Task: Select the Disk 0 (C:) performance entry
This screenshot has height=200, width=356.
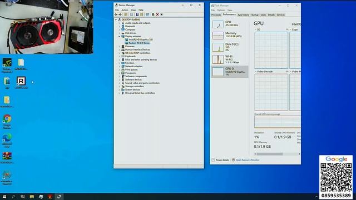Action: click(x=230, y=47)
